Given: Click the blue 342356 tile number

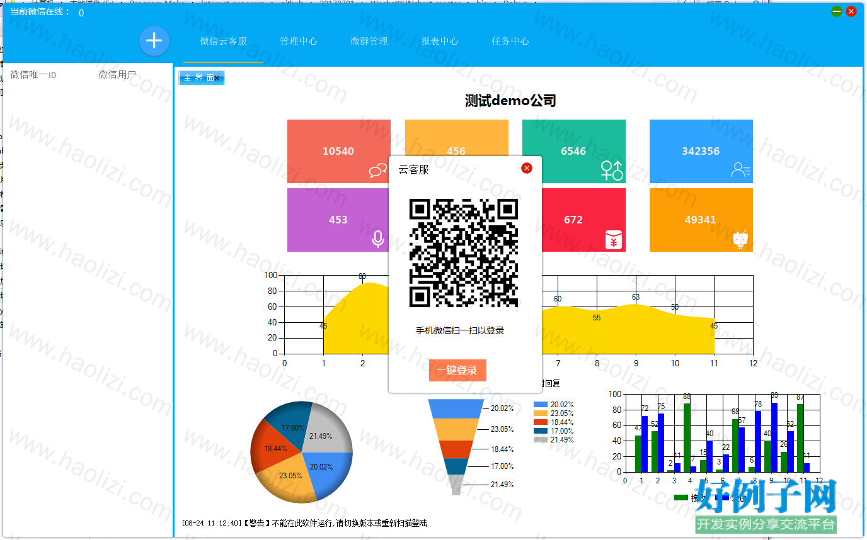Looking at the screenshot, I should click(x=701, y=151).
